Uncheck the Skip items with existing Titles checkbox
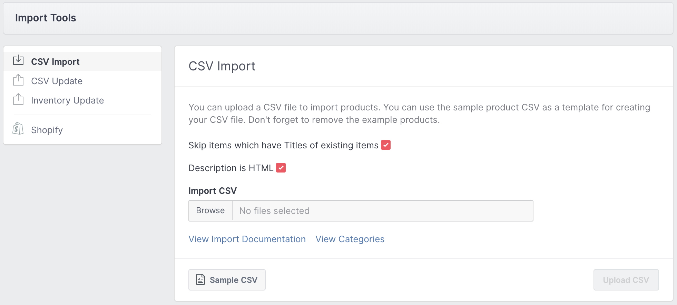 tap(386, 145)
